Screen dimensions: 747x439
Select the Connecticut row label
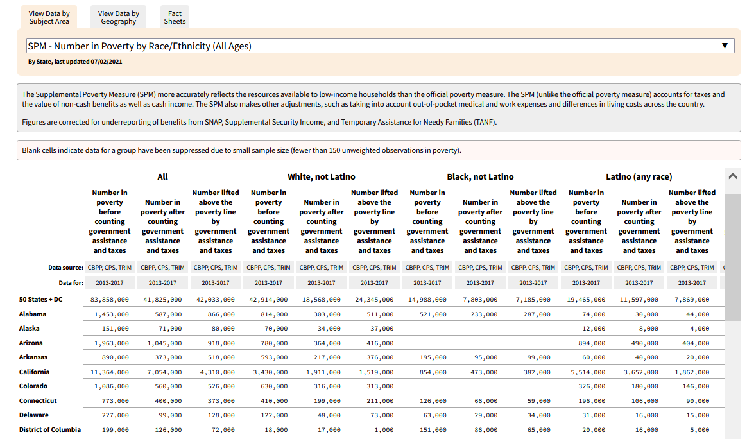point(38,401)
